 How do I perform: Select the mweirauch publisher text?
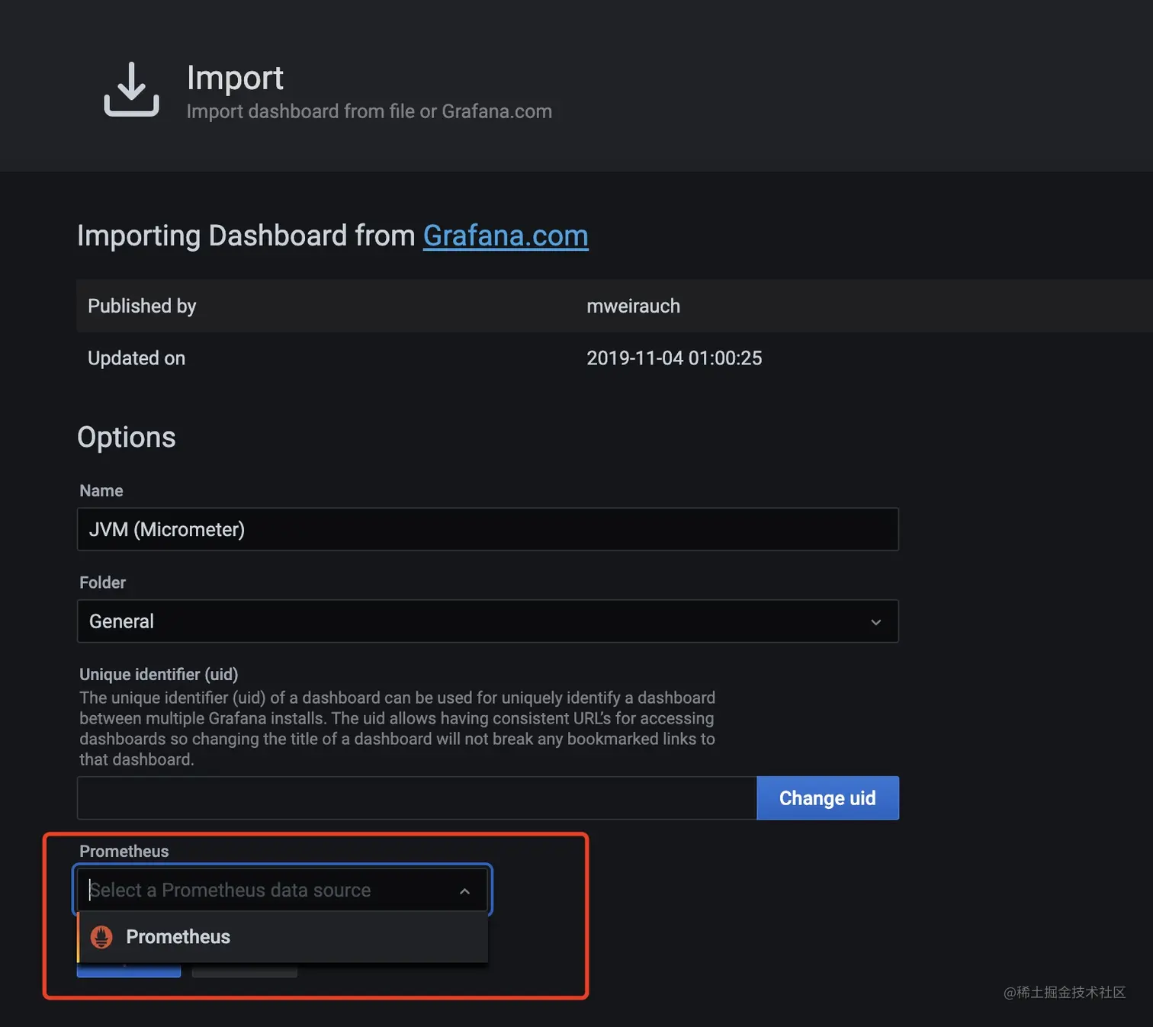633,306
